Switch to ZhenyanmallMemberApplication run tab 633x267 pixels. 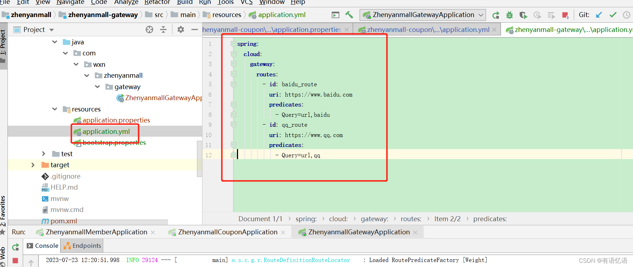tap(96, 232)
